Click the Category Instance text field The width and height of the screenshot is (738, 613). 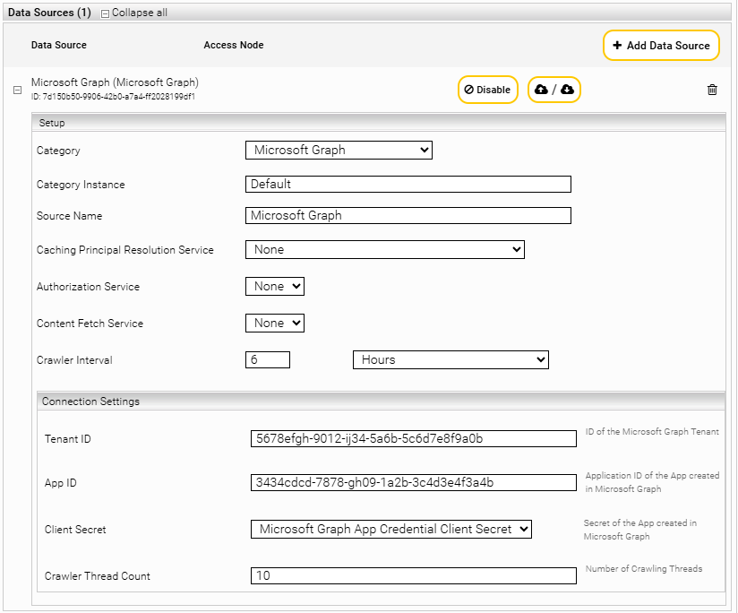408,185
